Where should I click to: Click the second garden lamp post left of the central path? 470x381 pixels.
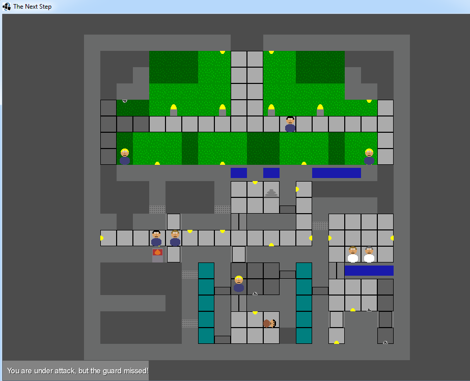223,110
